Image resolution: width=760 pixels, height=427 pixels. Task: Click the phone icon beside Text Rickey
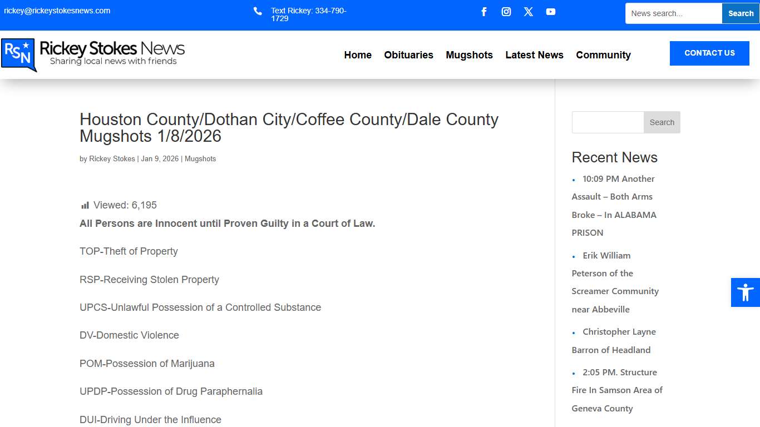point(257,11)
